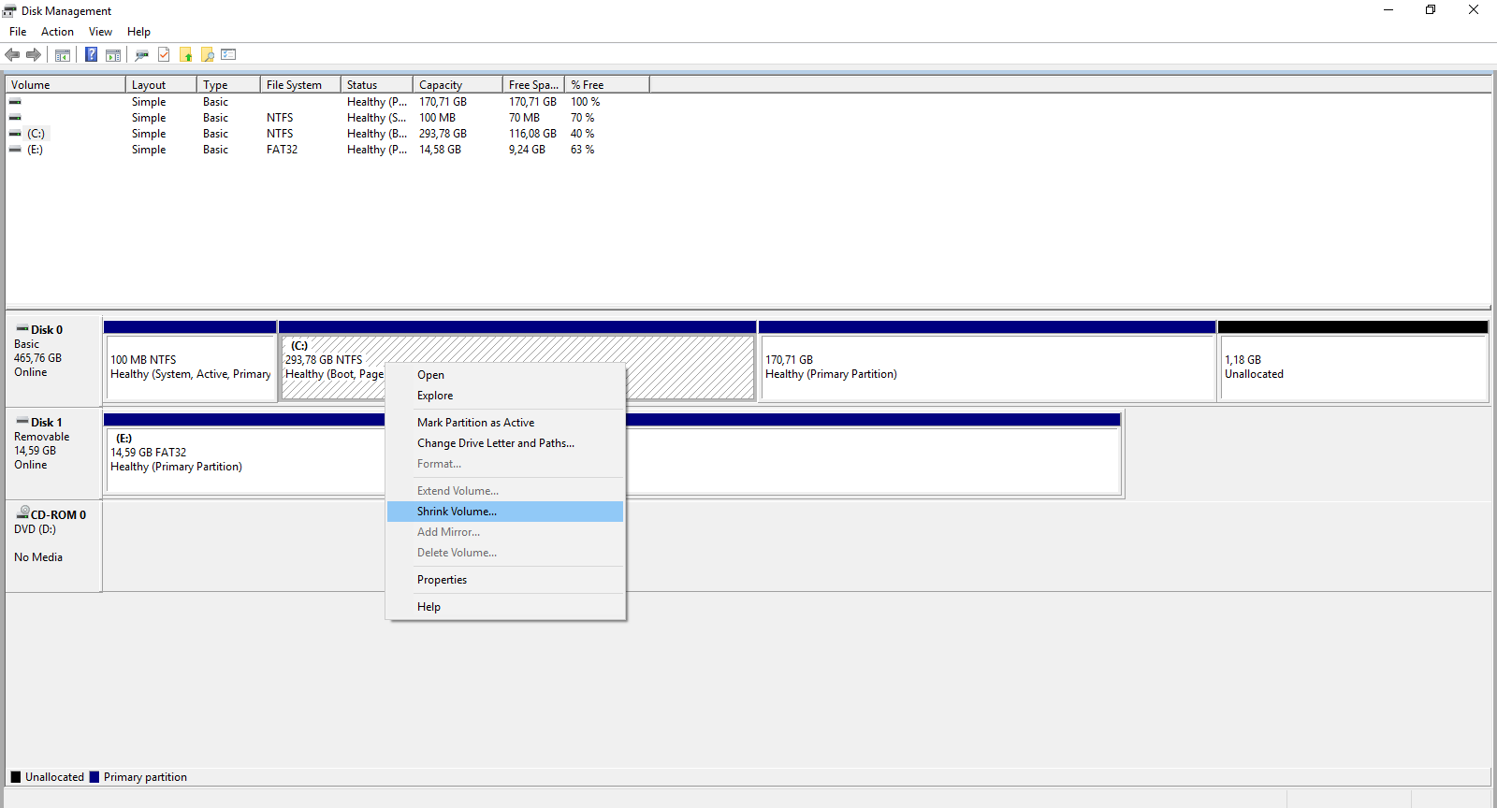Click the blue question mark Help icon
Image resolution: width=1497 pixels, height=808 pixels.
pyautogui.click(x=91, y=55)
